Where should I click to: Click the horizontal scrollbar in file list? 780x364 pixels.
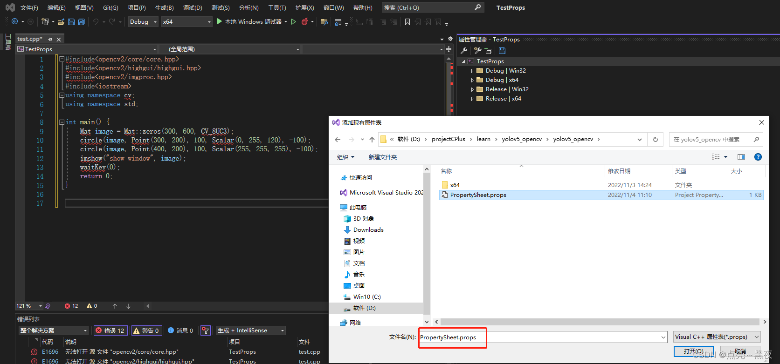(x=600, y=322)
